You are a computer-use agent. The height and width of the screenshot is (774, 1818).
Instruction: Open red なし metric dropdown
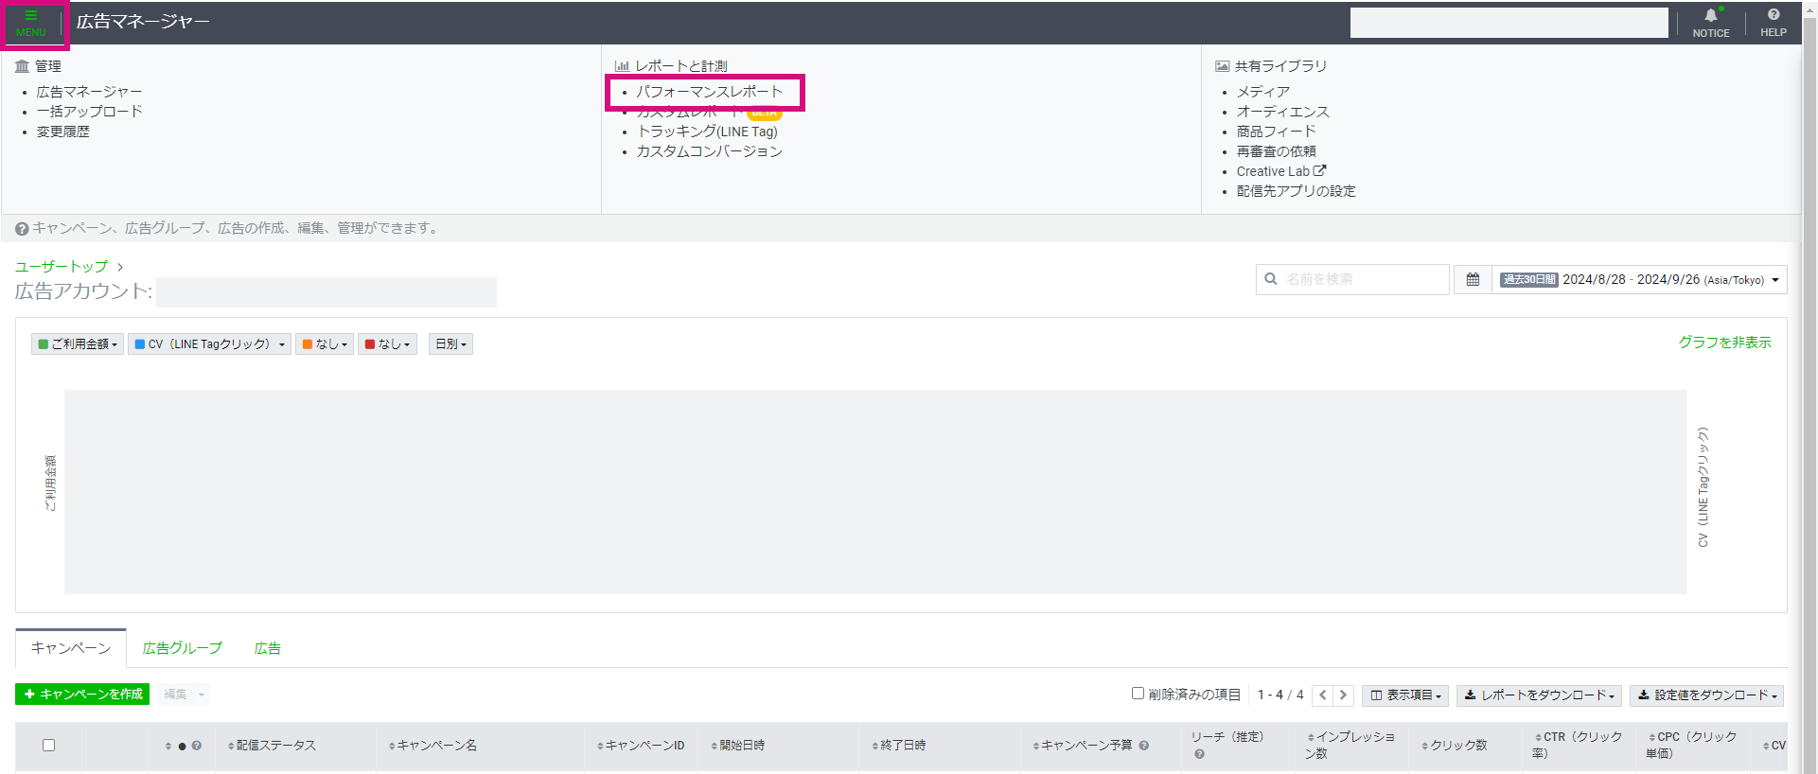pos(387,344)
